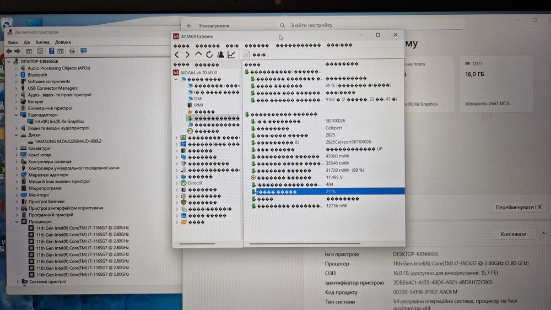
Task: Collapse DESKTOP-K8N66G6 root node
Action: (x=9, y=62)
